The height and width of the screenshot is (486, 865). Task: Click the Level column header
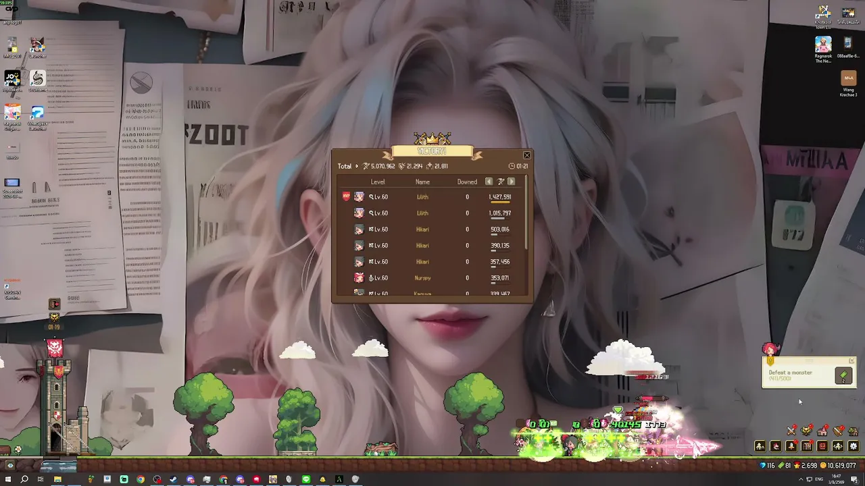[378, 182]
